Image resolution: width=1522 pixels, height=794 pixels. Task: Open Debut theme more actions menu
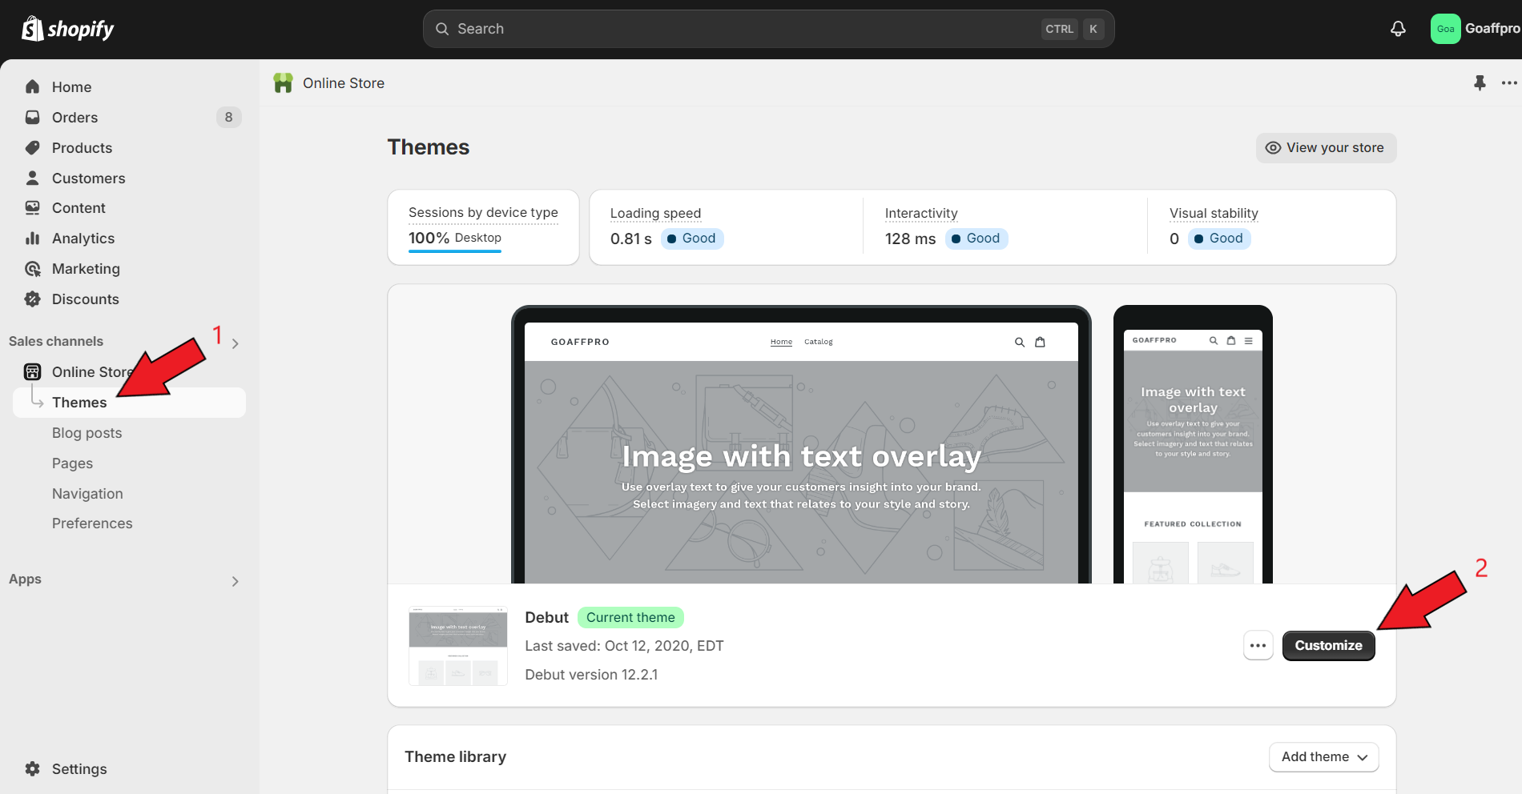[1258, 646]
